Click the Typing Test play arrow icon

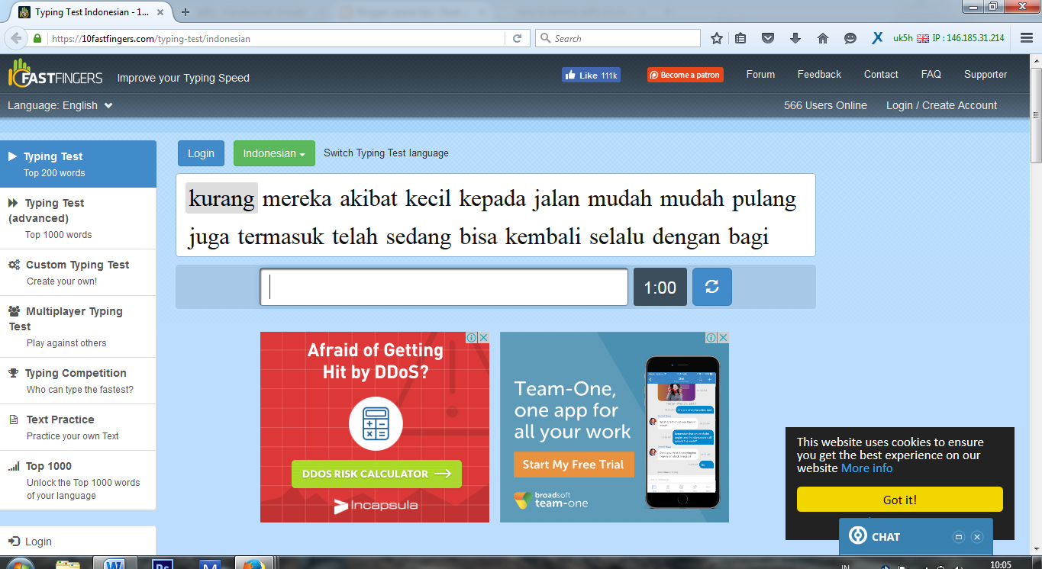10,158
